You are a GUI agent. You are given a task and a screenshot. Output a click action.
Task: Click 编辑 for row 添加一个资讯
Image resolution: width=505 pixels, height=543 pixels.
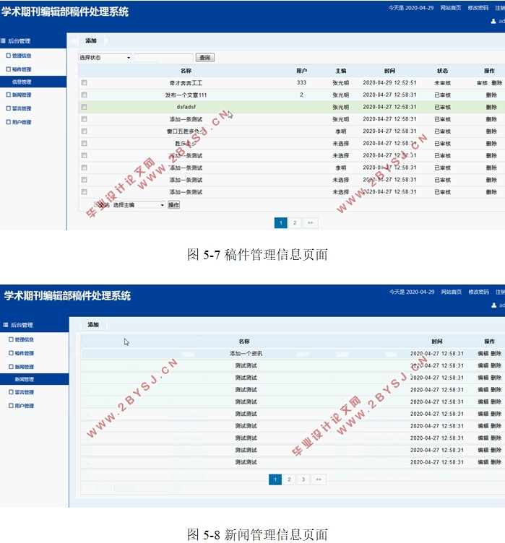(x=483, y=354)
